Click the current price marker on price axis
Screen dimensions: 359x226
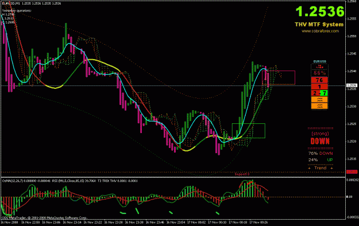tap(352, 85)
